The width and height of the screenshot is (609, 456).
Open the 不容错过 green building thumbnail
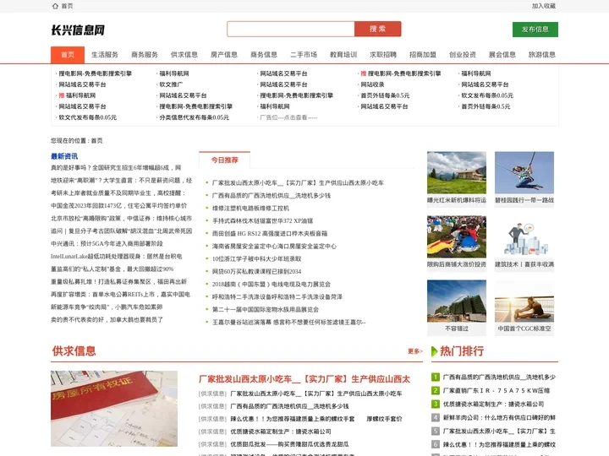pyautogui.click(x=457, y=301)
